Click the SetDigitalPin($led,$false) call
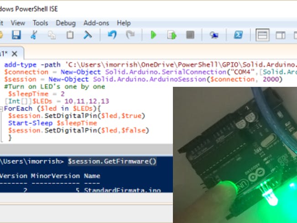This screenshot has height=223, width=297. coord(97,130)
